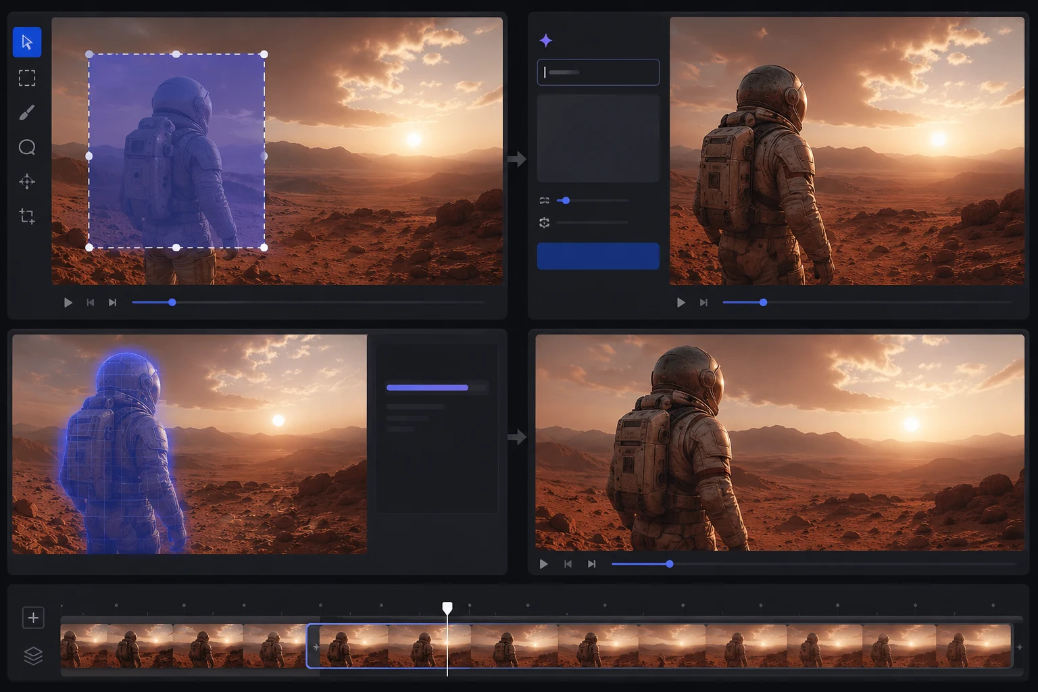This screenshot has width=1038, height=692.
Task: Click the top-left corner handle of selection box
Action: pos(89,54)
